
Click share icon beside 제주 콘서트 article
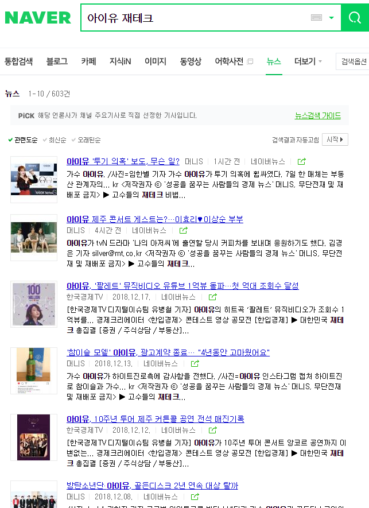(184, 231)
